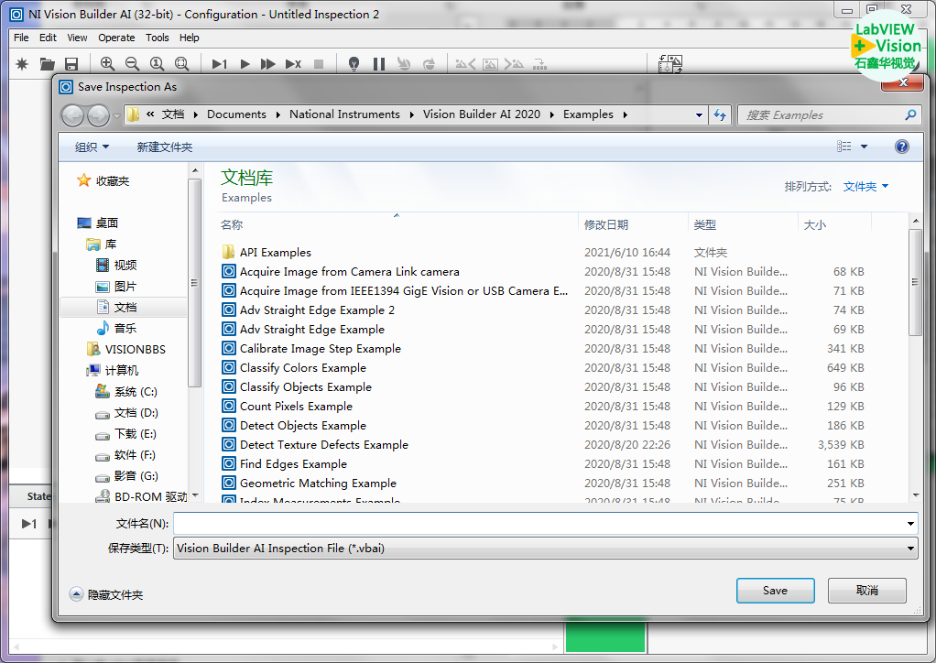The width and height of the screenshot is (936, 663).
Task: Click the 新建文件夹 button
Action: click(x=165, y=147)
